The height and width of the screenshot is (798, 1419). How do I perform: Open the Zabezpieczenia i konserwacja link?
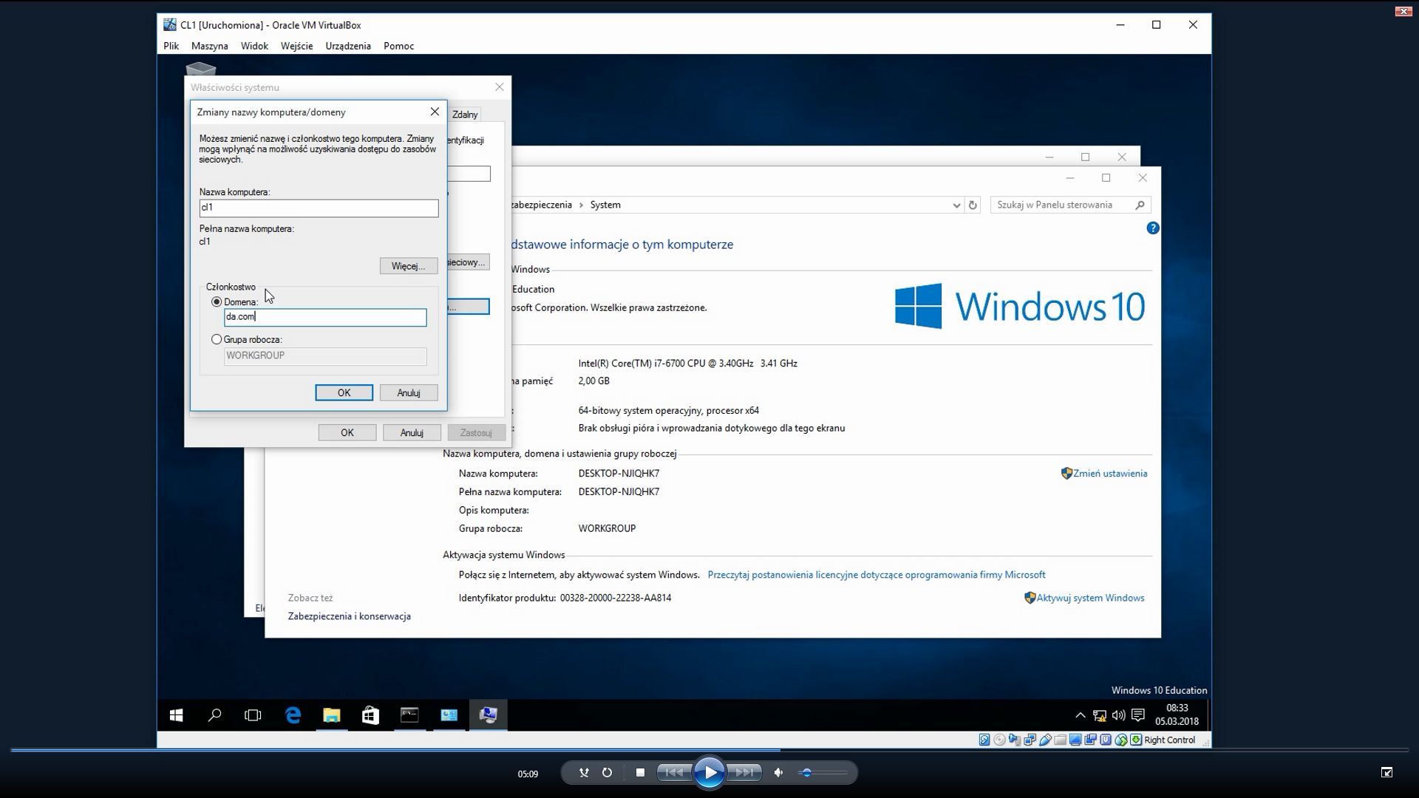(x=350, y=616)
